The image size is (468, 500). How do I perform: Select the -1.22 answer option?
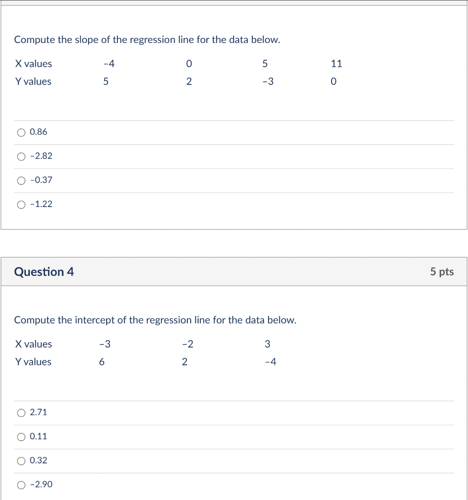pos(22,204)
